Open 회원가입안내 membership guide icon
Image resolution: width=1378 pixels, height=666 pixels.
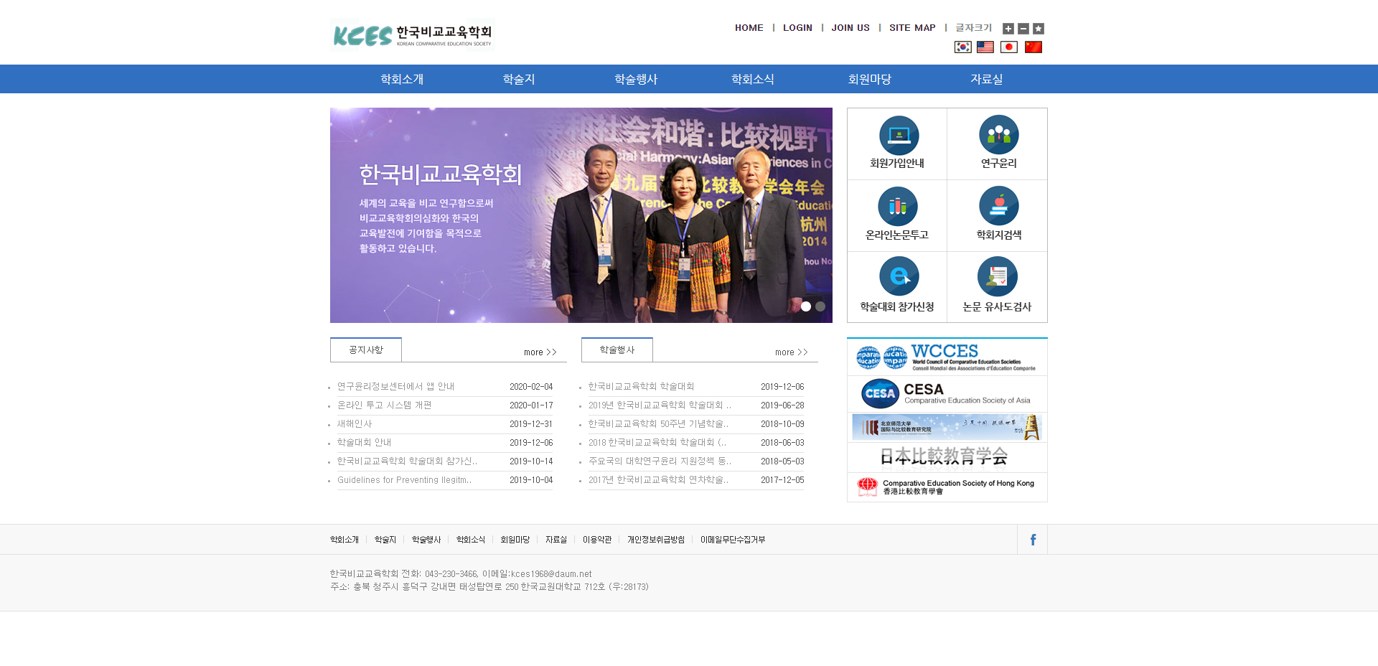point(897,144)
